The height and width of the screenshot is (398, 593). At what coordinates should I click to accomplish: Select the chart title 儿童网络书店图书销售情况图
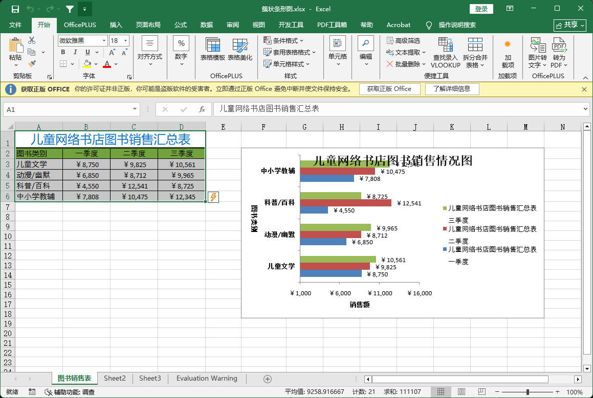pyautogui.click(x=392, y=160)
